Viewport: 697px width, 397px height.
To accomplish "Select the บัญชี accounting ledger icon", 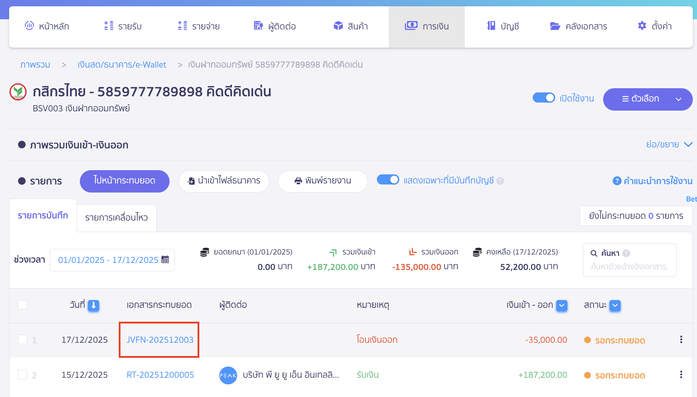I will (x=492, y=26).
